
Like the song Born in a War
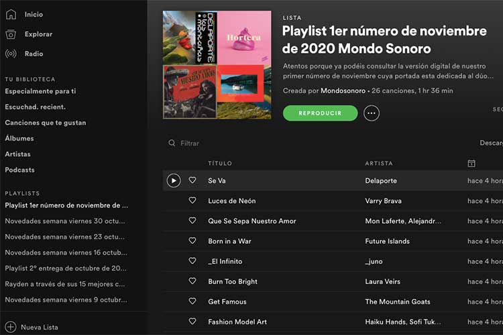click(192, 241)
